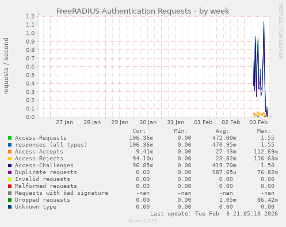Click Access-Challenges current value 96.85m
Viewport: 286px width, 227px height.
(143, 166)
